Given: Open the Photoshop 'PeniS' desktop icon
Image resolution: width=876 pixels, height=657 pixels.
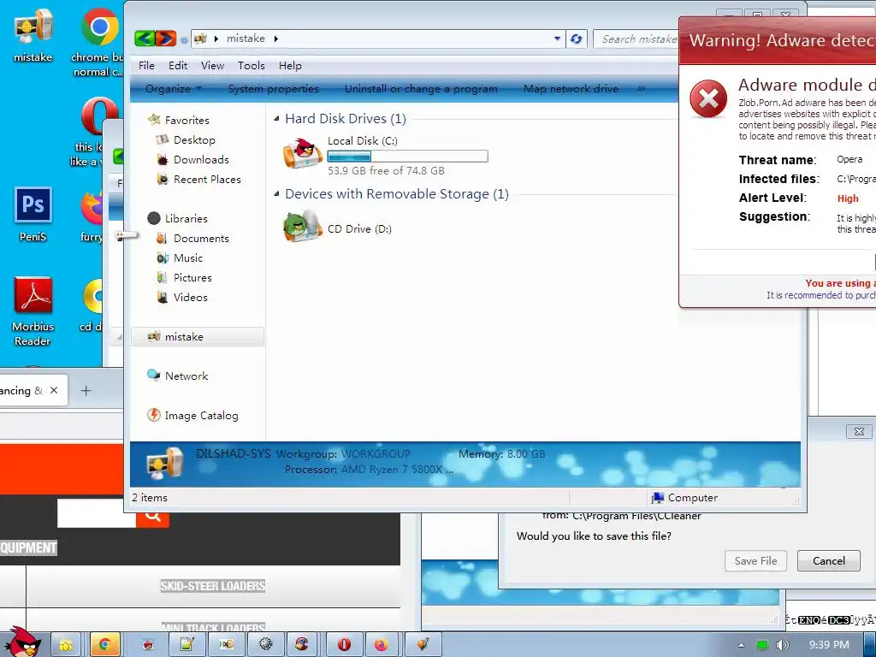Looking at the screenshot, I should coord(33,215).
